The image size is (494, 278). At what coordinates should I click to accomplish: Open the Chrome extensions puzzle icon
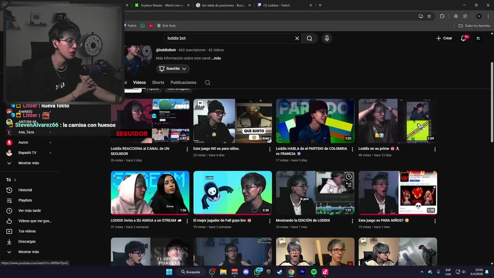click(x=442, y=16)
